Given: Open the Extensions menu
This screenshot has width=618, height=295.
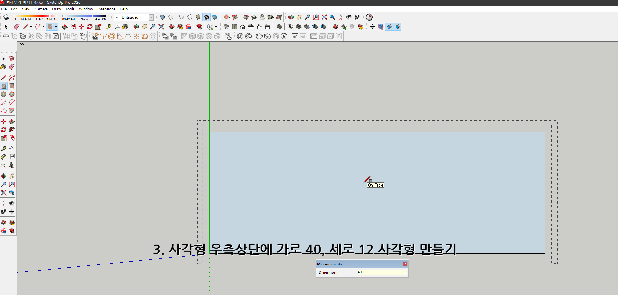Looking at the screenshot, I should coord(106,9).
